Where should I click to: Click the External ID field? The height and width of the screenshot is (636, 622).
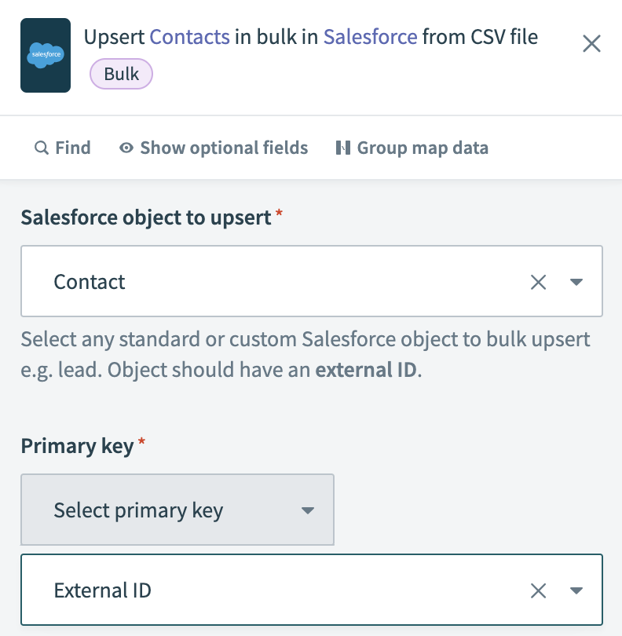(x=275, y=590)
